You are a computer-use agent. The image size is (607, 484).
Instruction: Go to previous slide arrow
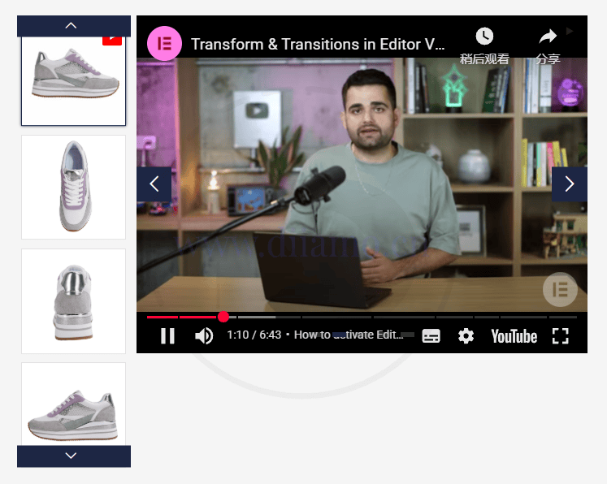tap(154, 184)
